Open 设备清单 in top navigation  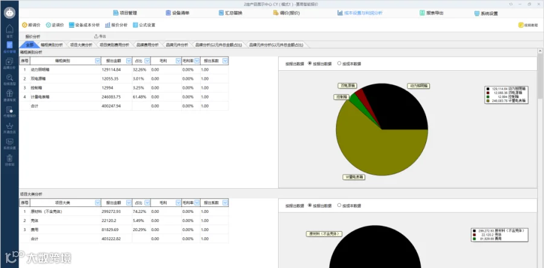[x=177, y=13]
